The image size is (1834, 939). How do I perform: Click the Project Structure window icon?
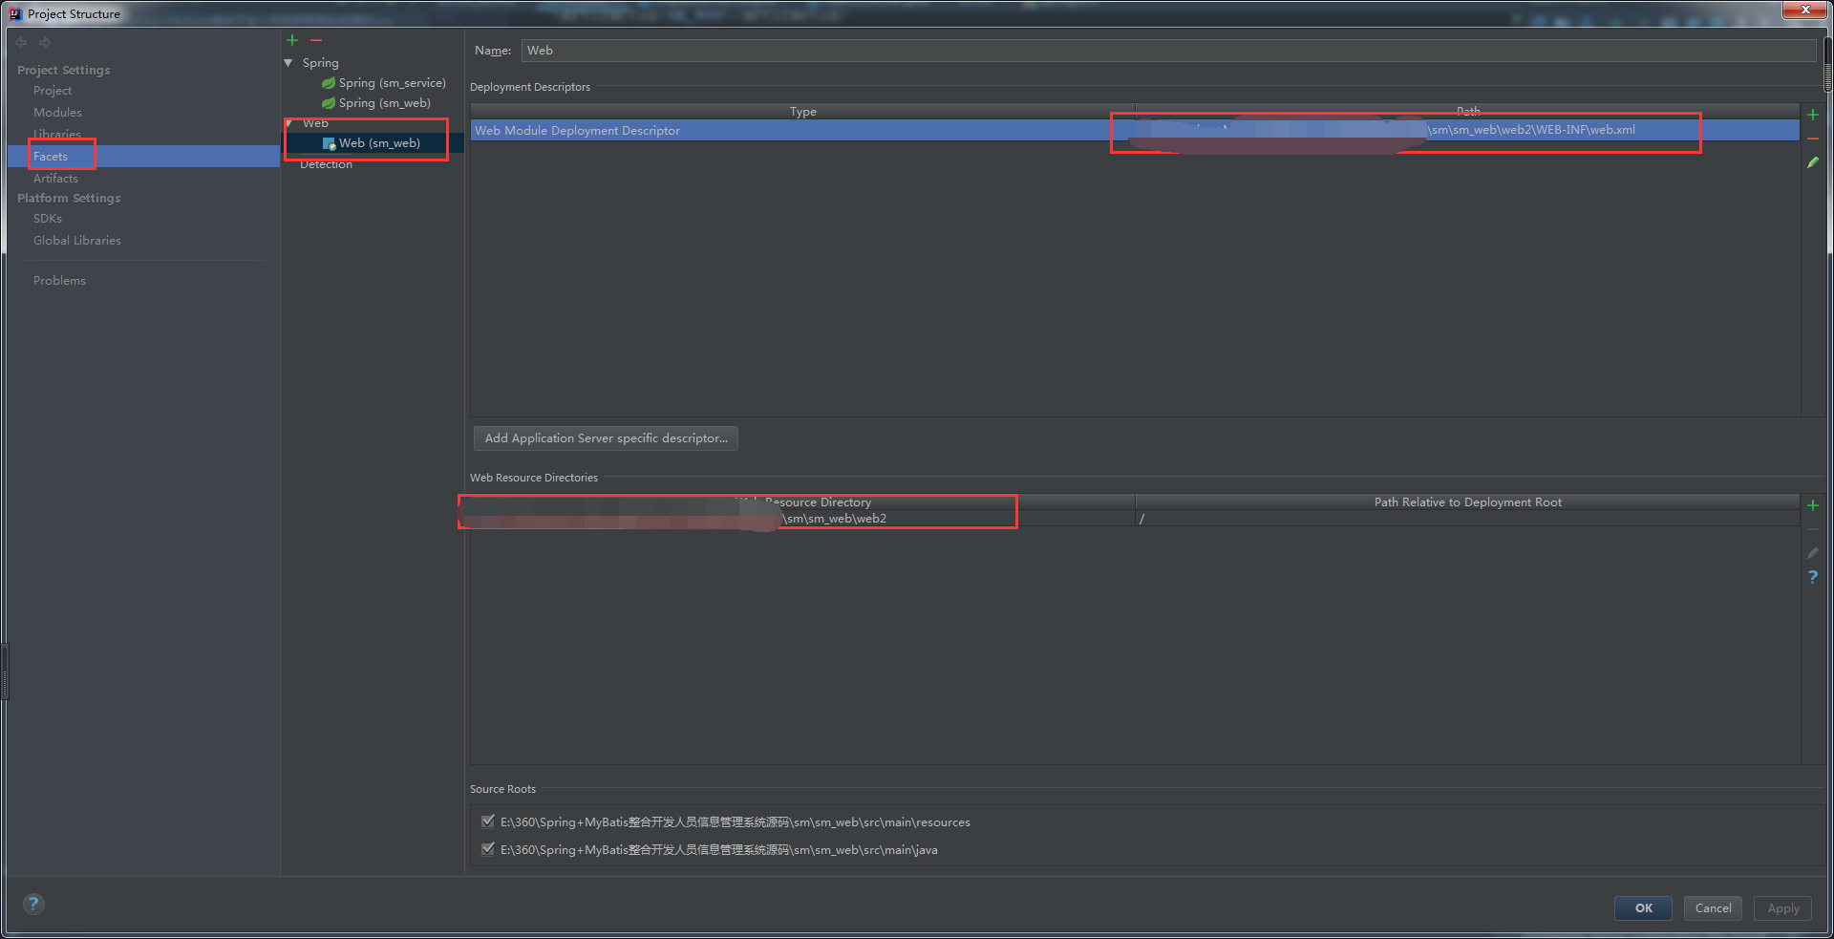click(14, 13)
